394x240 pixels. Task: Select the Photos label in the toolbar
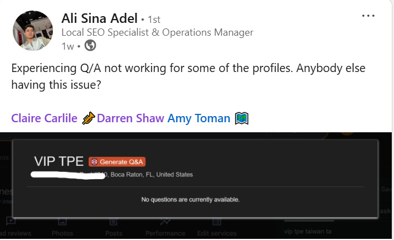coord(62,233)
